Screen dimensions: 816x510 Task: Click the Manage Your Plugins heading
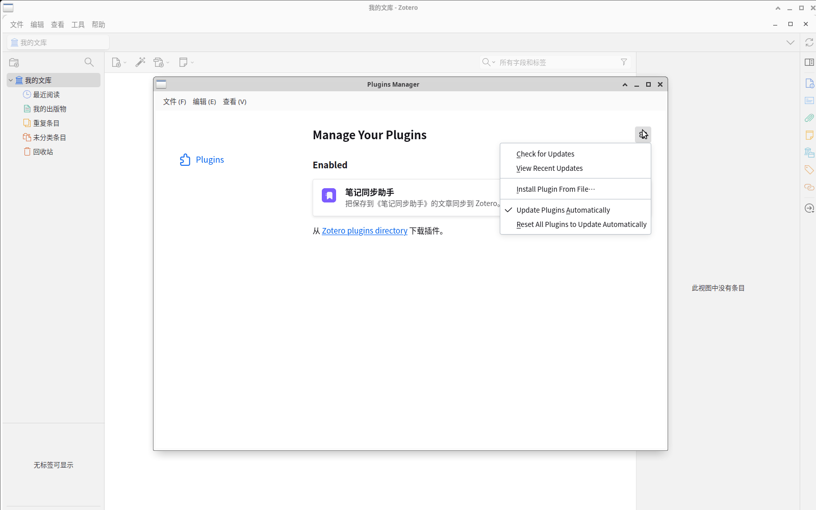tap(370, 135)
